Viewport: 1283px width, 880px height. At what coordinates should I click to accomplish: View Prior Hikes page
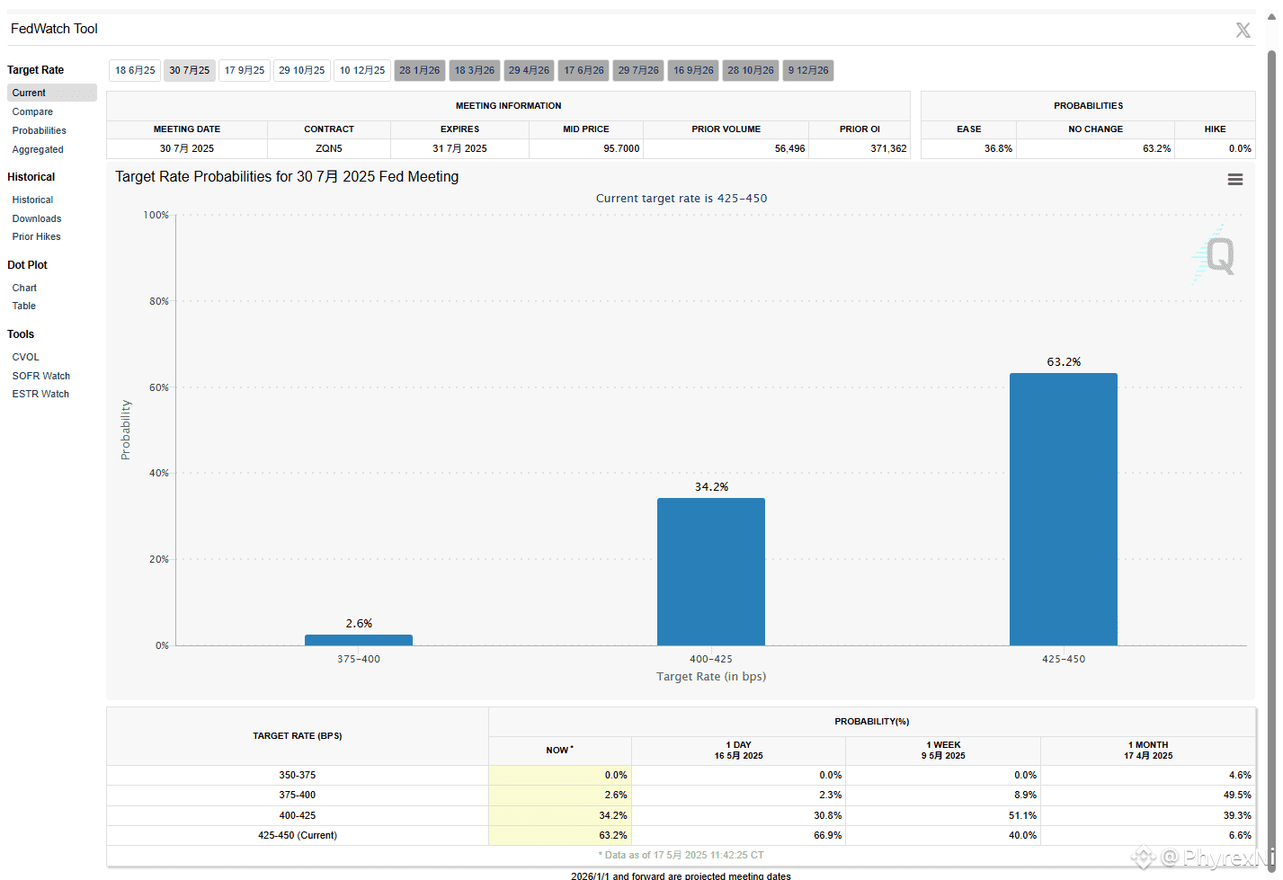pyautogui.click(x=37, y=236)
